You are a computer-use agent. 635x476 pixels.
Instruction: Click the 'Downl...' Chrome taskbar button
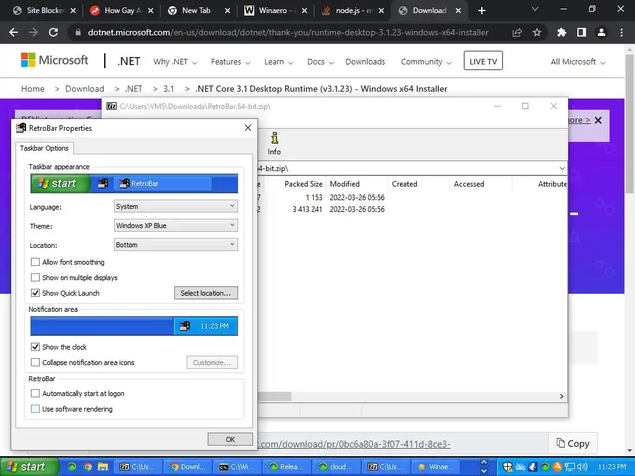(x=189, y=467)
